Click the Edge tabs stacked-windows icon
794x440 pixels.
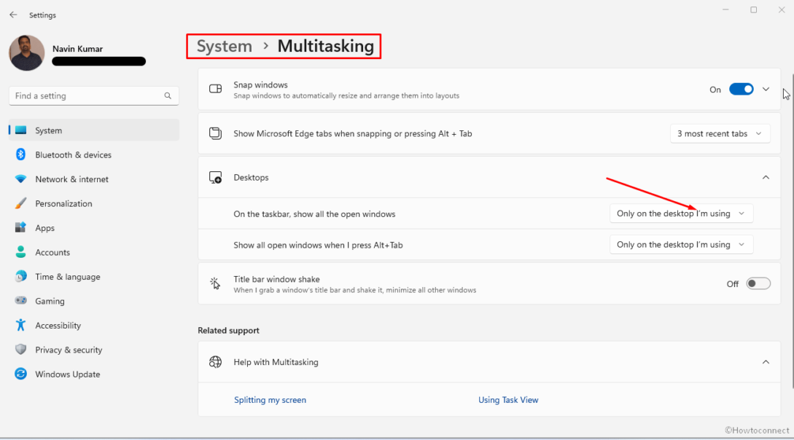click(215, 133)
